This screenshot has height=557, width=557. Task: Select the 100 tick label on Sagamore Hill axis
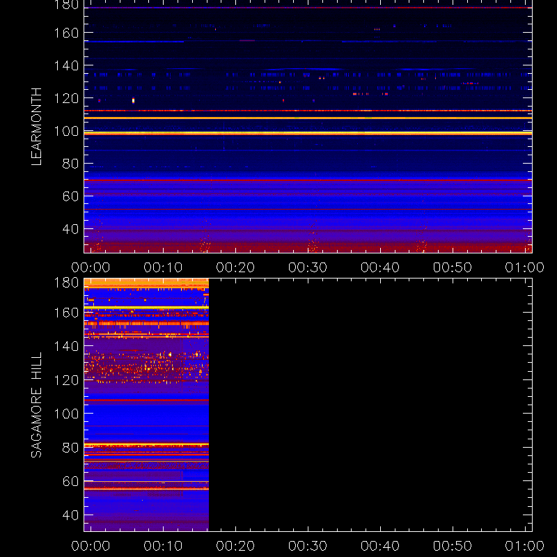66,414
